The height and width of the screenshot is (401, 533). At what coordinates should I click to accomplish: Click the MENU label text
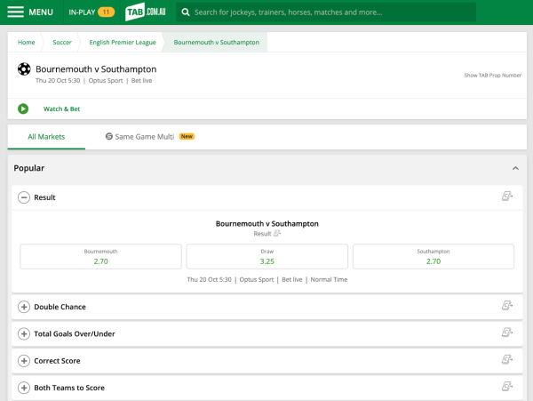tap(41, 12)
